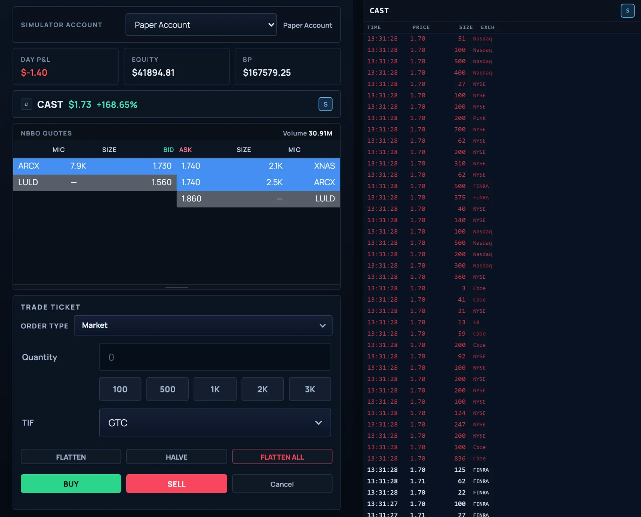Click the TIME column header in the tape
Viewport: 641px width, 517px height.
374,27
